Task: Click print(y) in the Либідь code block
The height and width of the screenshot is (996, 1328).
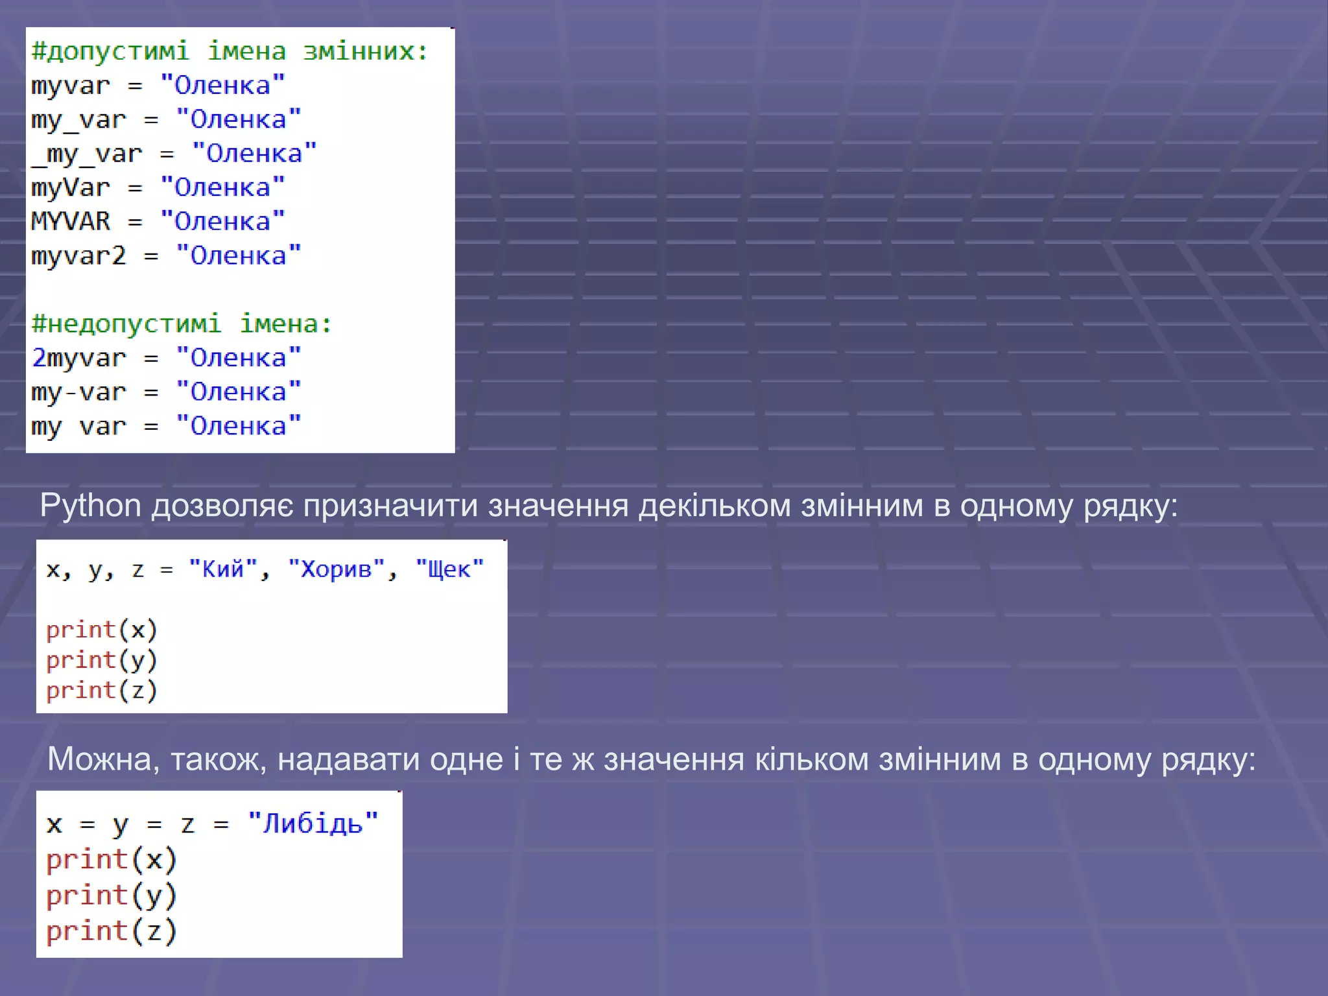Action: 112,895
